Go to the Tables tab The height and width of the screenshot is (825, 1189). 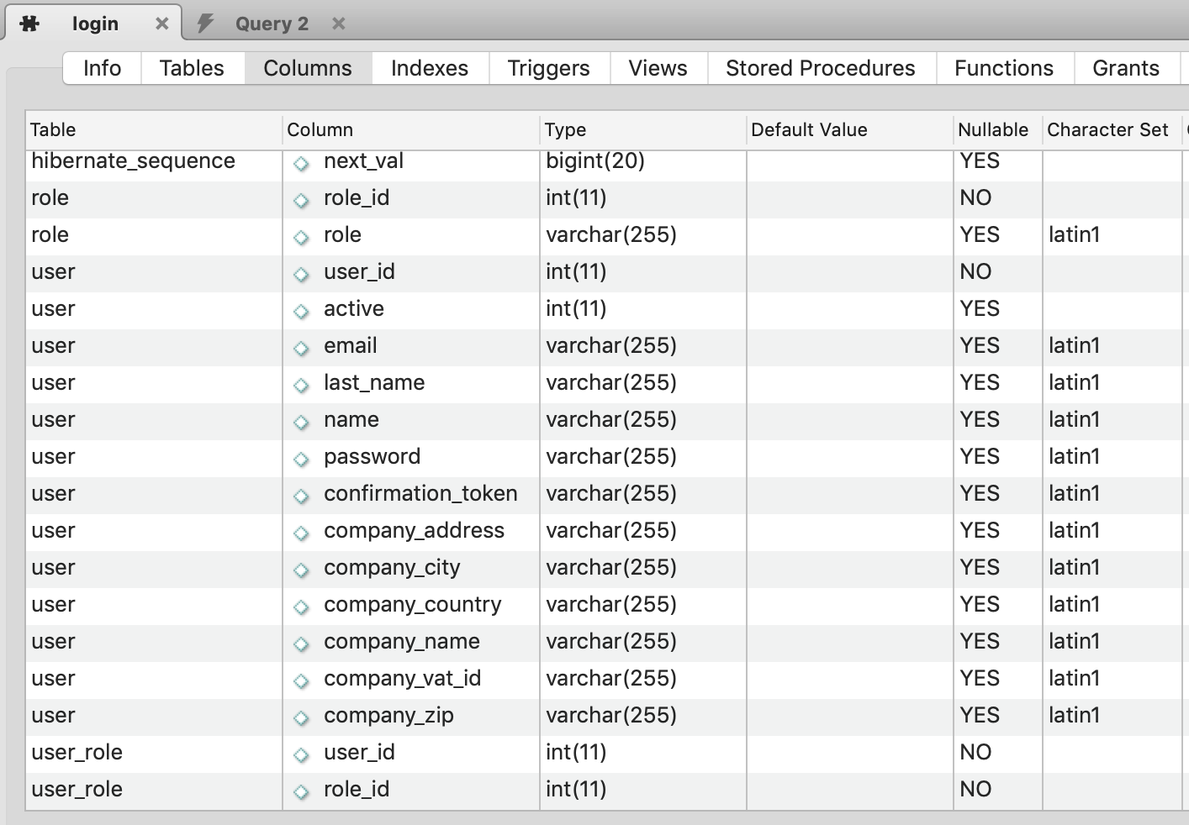point(192,68)
